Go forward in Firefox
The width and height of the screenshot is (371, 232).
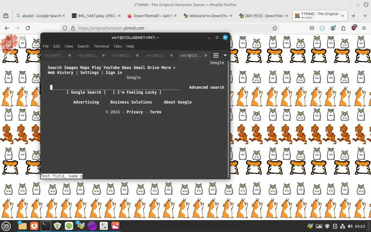[x=17, y=28]
